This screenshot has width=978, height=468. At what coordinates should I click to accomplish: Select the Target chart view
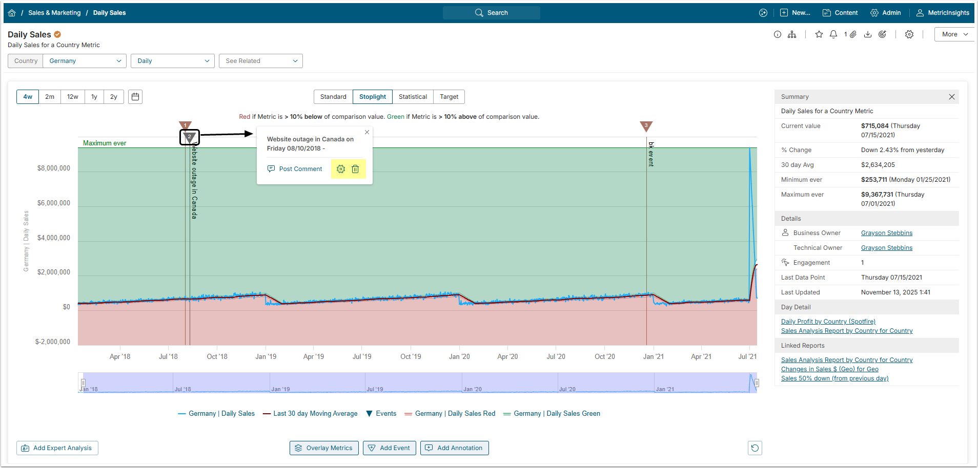pos(449,97)
